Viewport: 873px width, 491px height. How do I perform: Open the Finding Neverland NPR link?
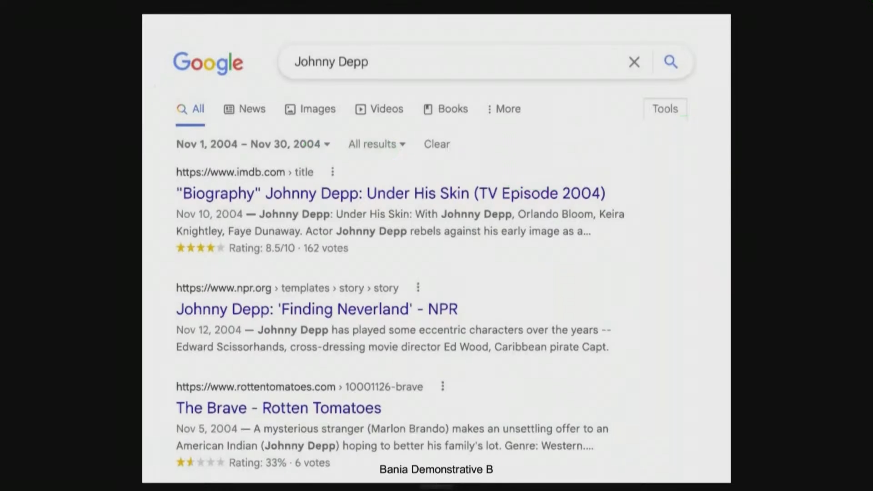point(317,309)
